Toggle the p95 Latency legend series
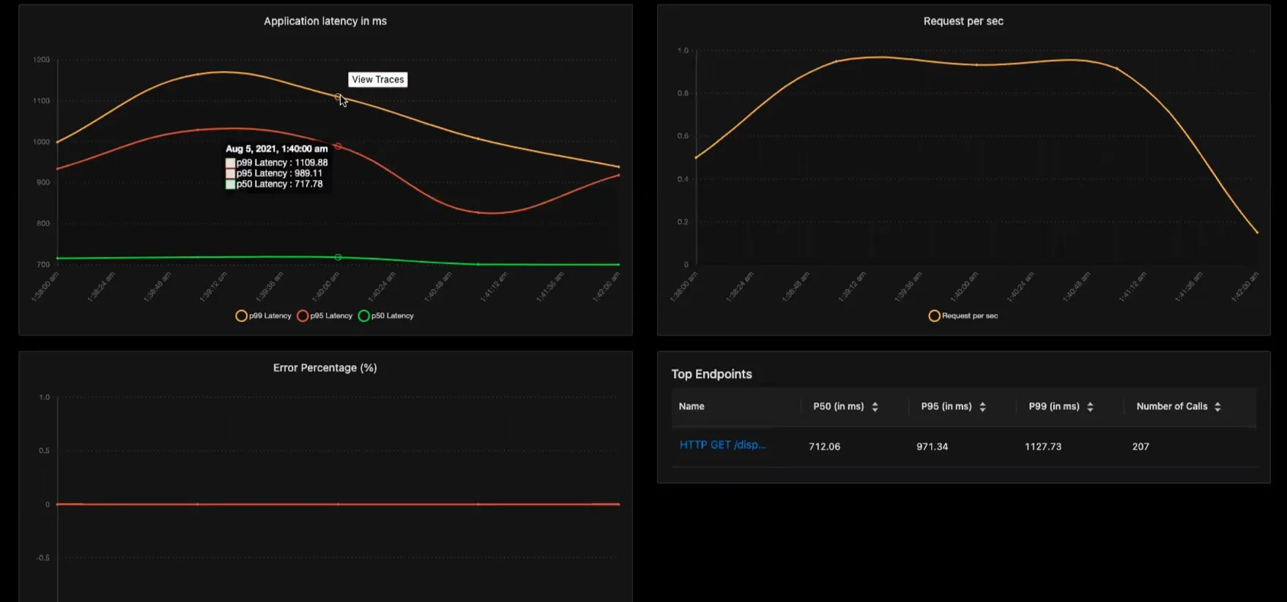This screenshot has width=1287, height=602. pos(324,316)
